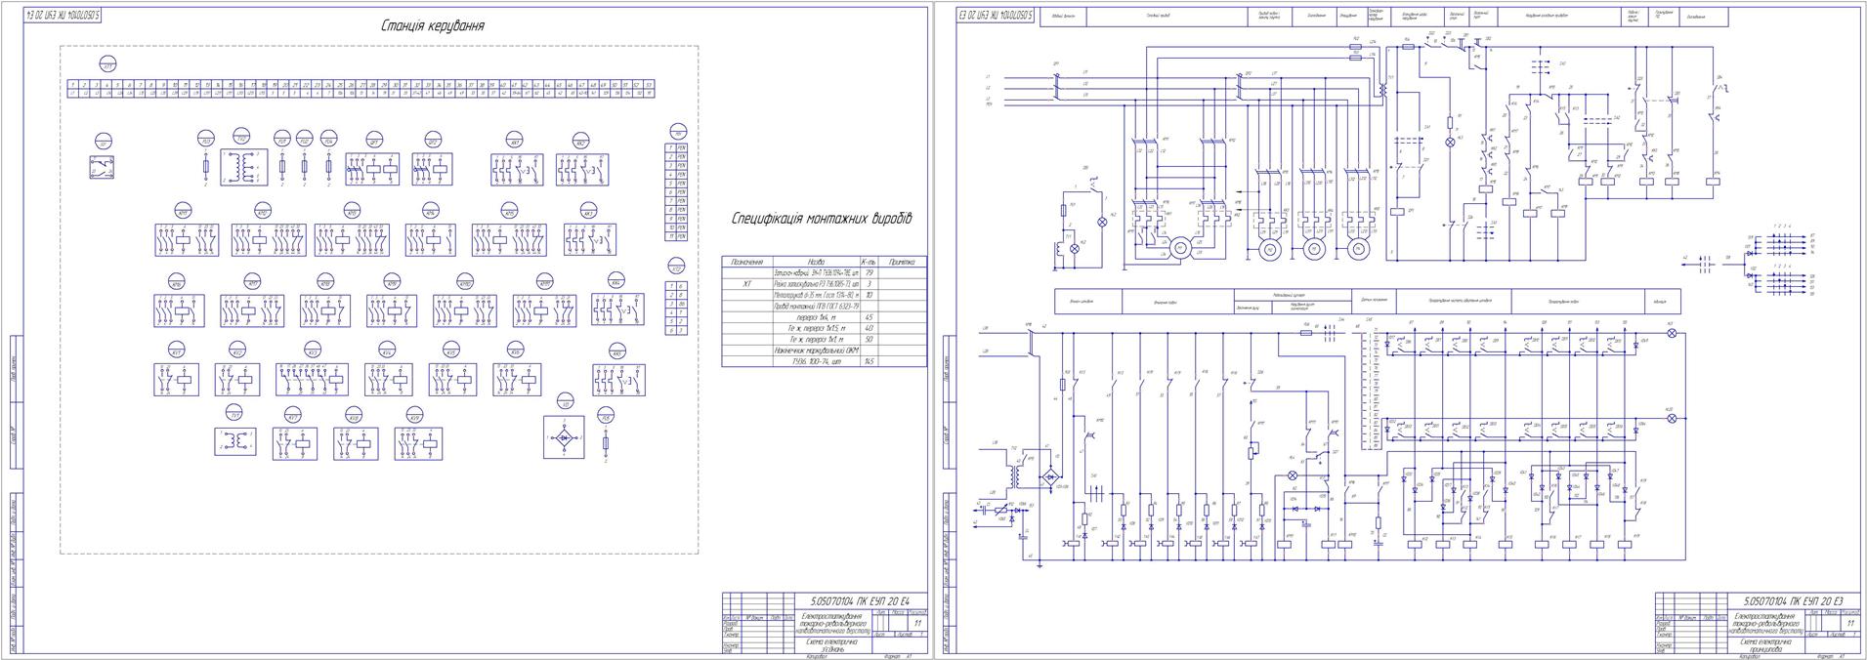
Task: Click the drawing code ending in Е3
Action: click(1793, 600)
